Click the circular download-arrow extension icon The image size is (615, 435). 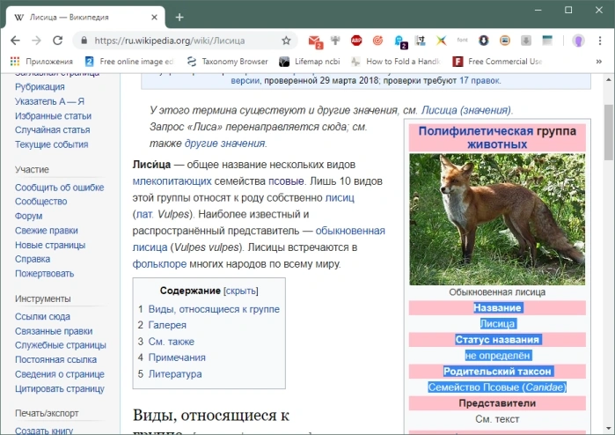484,40
